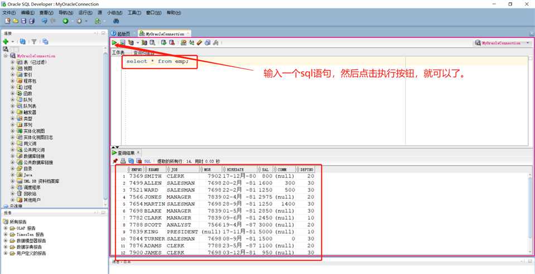535x274 pixels.
Task: Expand the 其他用户 other users node
Action: [x=13, y=200]
